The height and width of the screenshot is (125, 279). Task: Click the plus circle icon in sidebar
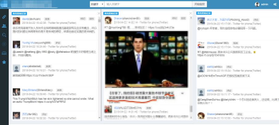tap(4, 44)
